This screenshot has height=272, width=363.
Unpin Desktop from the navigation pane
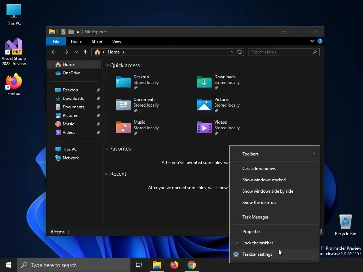[x=99, y=90]
